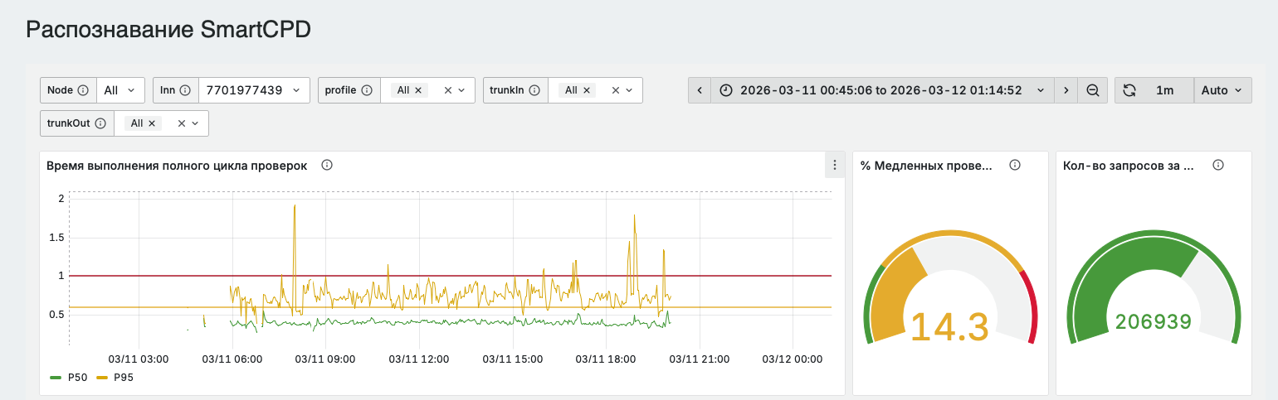The image size is (1278, 400).
Task: Remove the All tag in trunkOut filter
Action: (x=152, y=123)
